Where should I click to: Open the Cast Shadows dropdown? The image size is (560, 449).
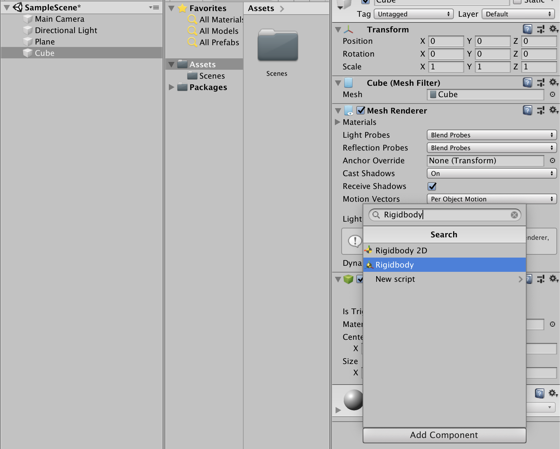click(492, 173)
